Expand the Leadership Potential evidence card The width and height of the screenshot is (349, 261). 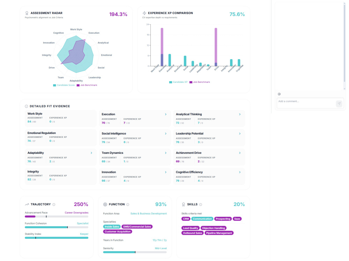pyautogui.click(x=240, y=134)
